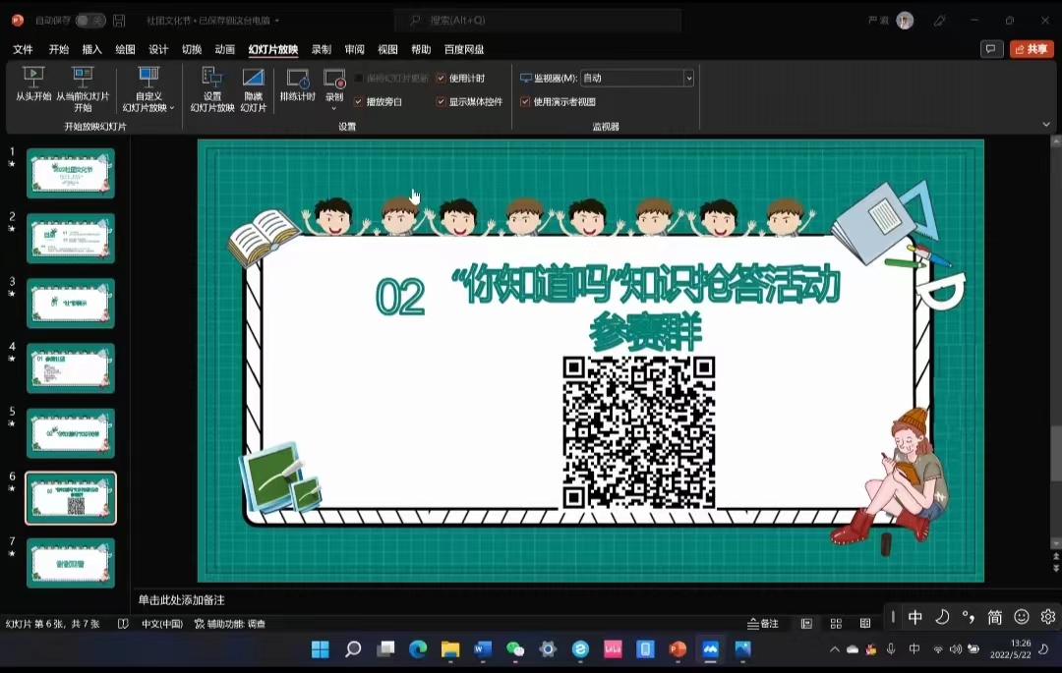Click the spell check book icon
The image size is (1062, 673).
coord(123,624)
